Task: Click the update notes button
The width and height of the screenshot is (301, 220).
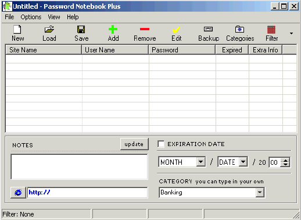Action: 134,144
